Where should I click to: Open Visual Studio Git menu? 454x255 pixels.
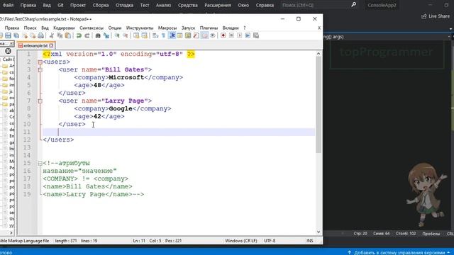pyautogui.click(x=60, y=5)
